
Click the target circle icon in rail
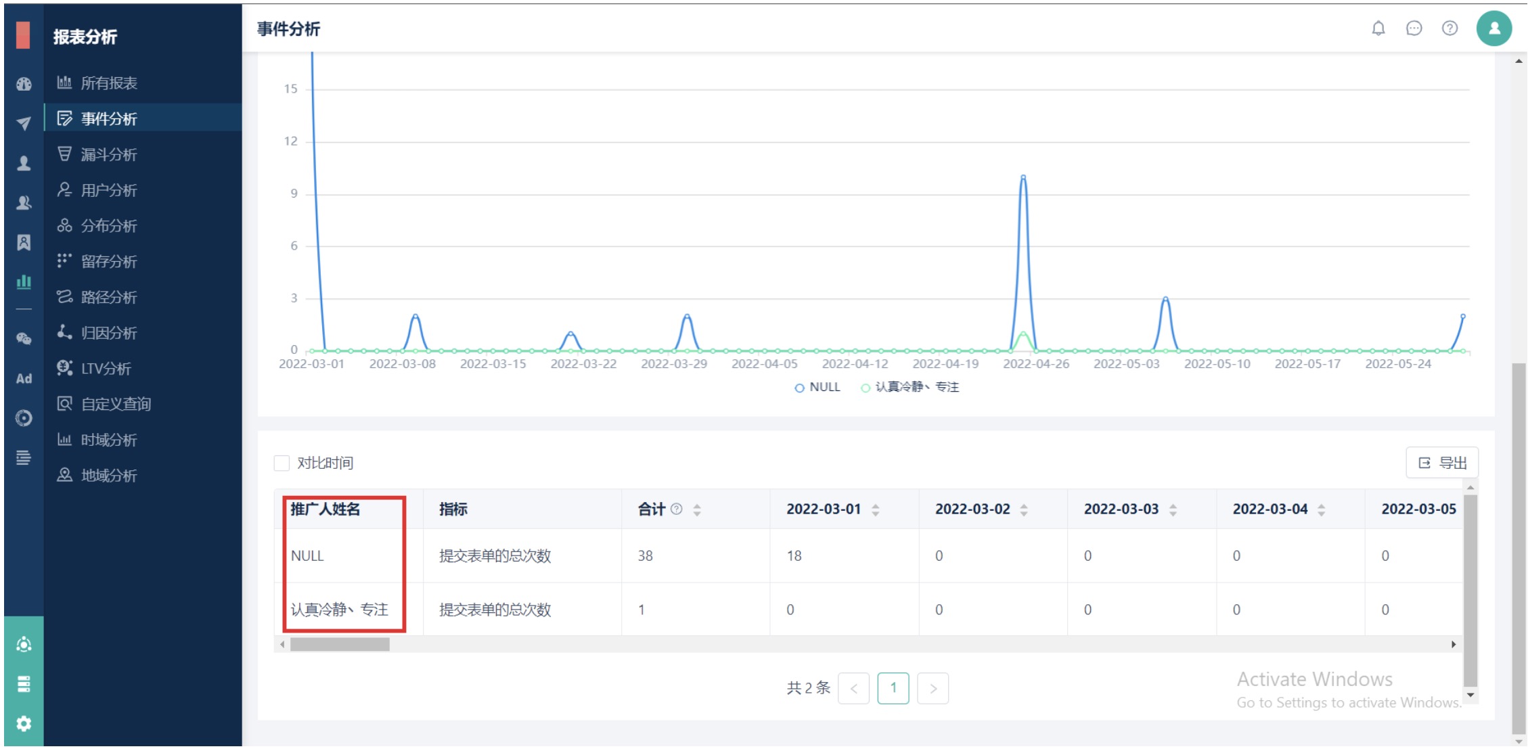tap(24, 418)
